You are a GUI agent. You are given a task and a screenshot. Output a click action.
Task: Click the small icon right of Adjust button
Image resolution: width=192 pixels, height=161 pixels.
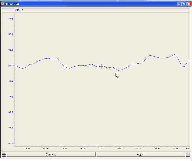click(188, 154)
